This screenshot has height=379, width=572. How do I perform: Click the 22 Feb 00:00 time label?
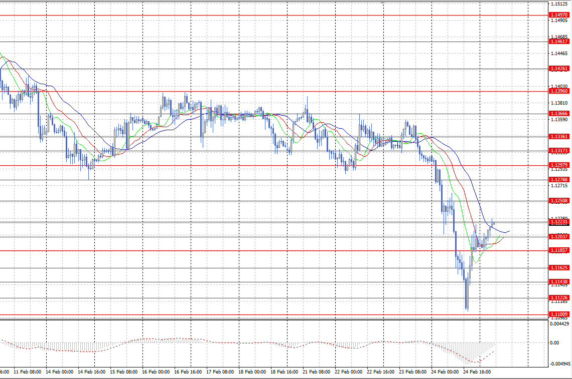point(348,372)
